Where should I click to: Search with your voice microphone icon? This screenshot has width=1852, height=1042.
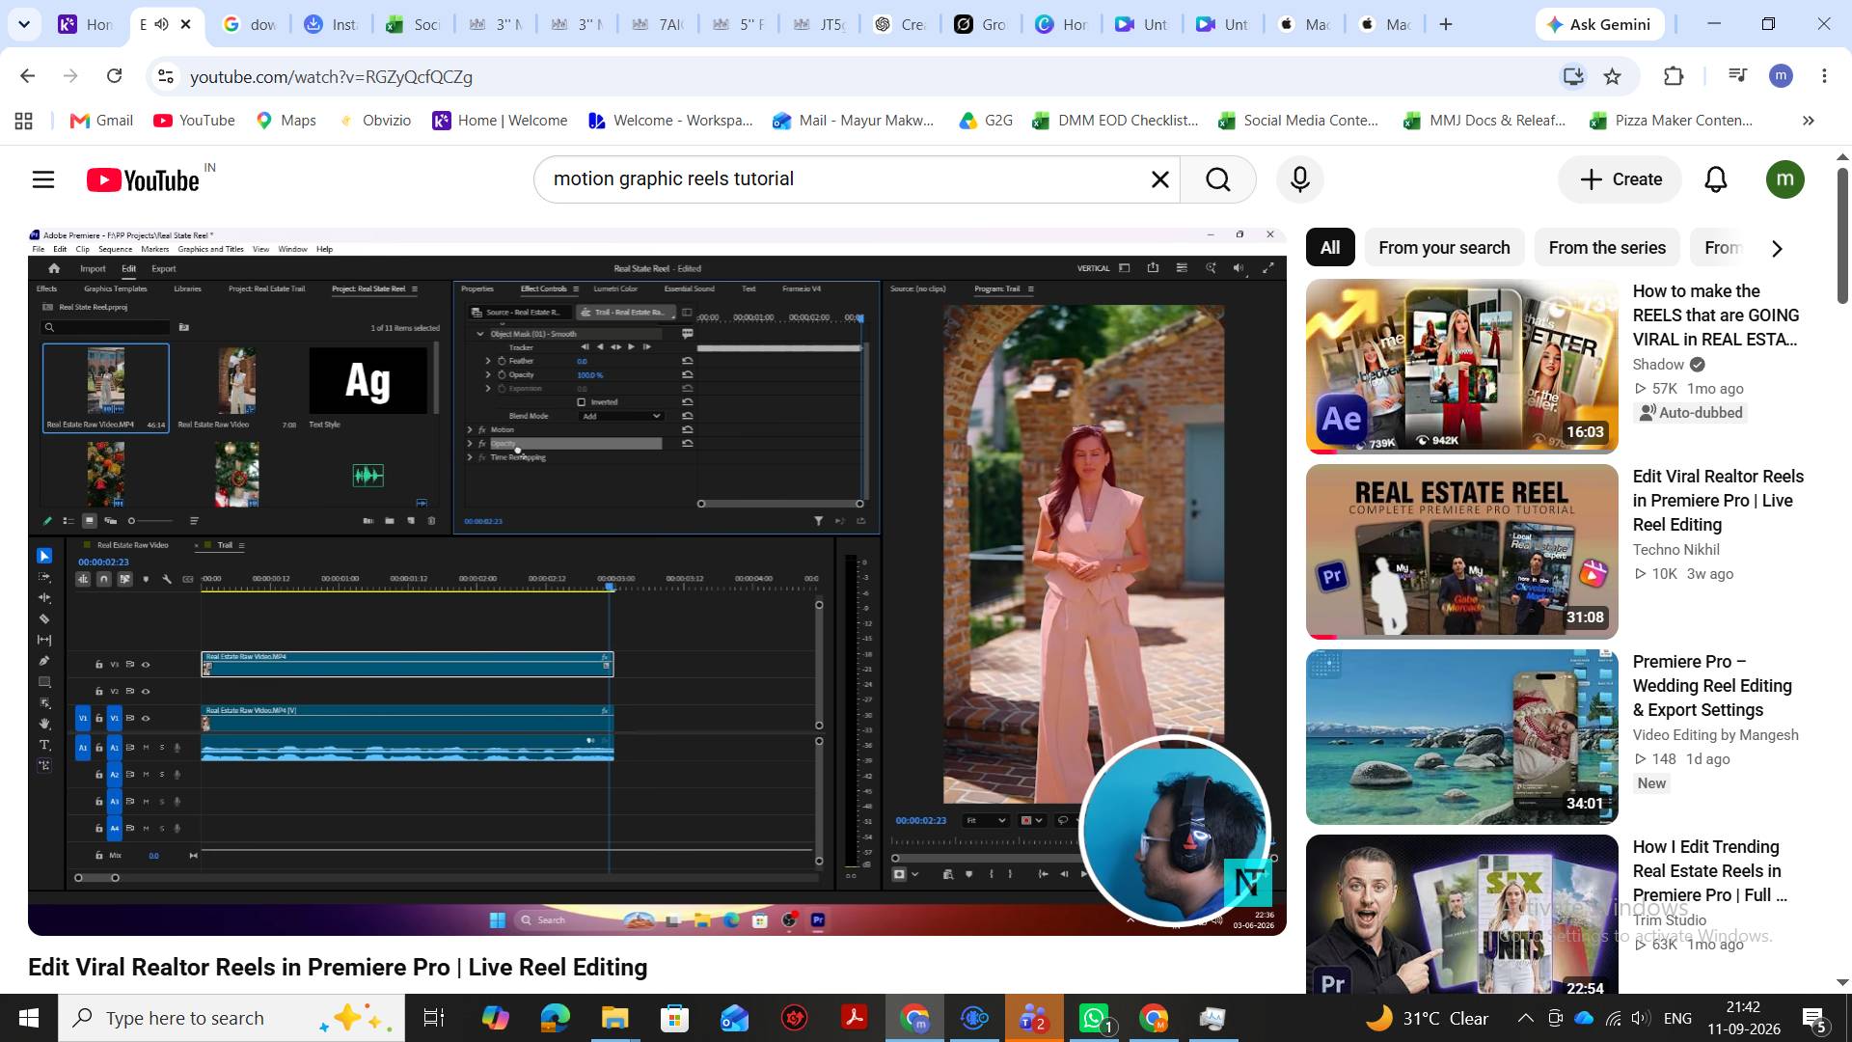[1299, 179]
